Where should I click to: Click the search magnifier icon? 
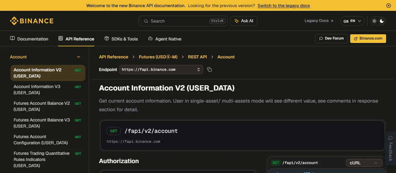146,21
